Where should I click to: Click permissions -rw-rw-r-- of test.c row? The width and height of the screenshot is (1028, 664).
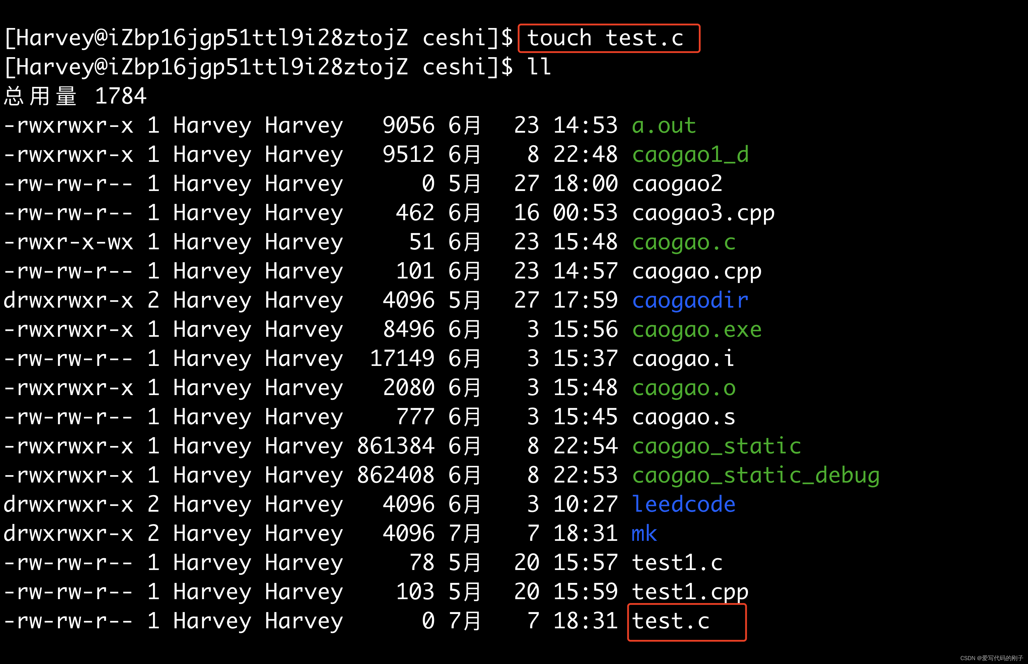point(68,621)
